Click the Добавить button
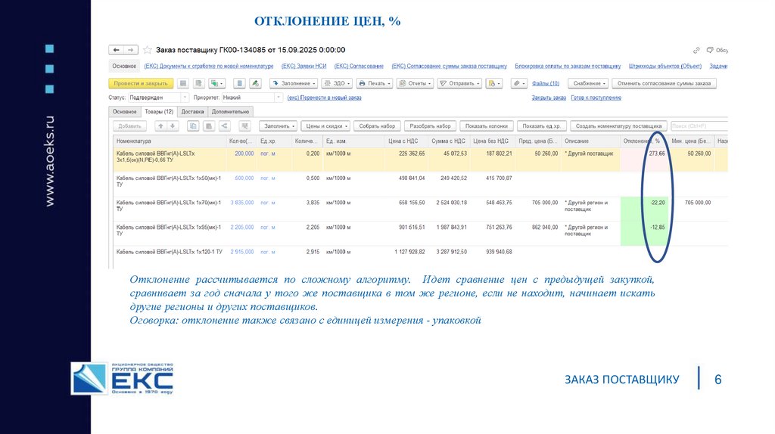Screen dimensions: 775x434 (x=130, y=126)
